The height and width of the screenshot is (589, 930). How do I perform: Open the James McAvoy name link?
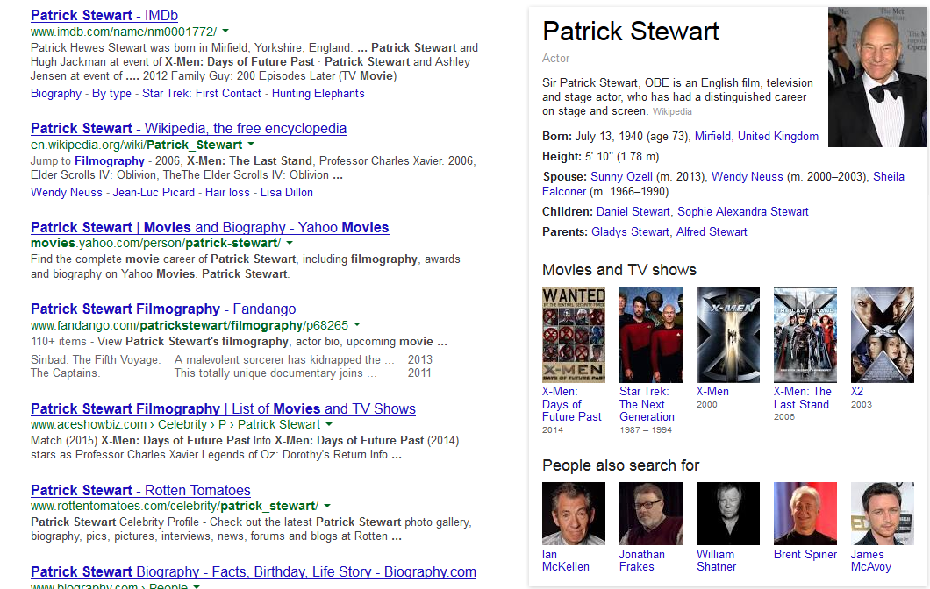point(870,561)
